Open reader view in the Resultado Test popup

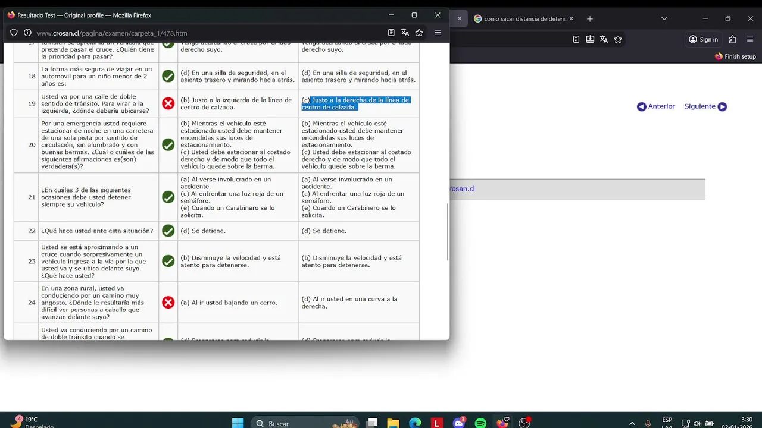coord(391,33)
